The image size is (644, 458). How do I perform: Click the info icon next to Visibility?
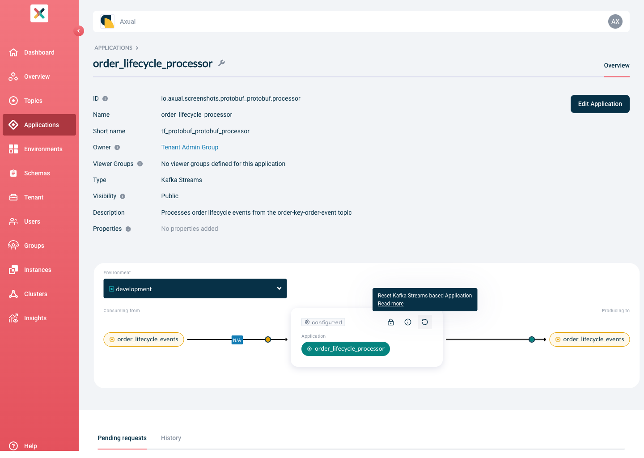(x=123, y=196)
